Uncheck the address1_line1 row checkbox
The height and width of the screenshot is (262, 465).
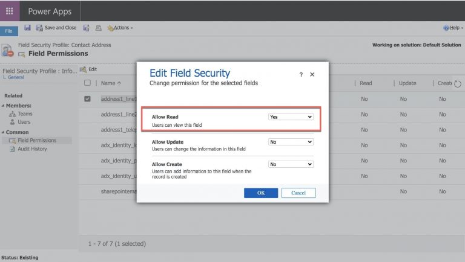[x=88, y=98]
